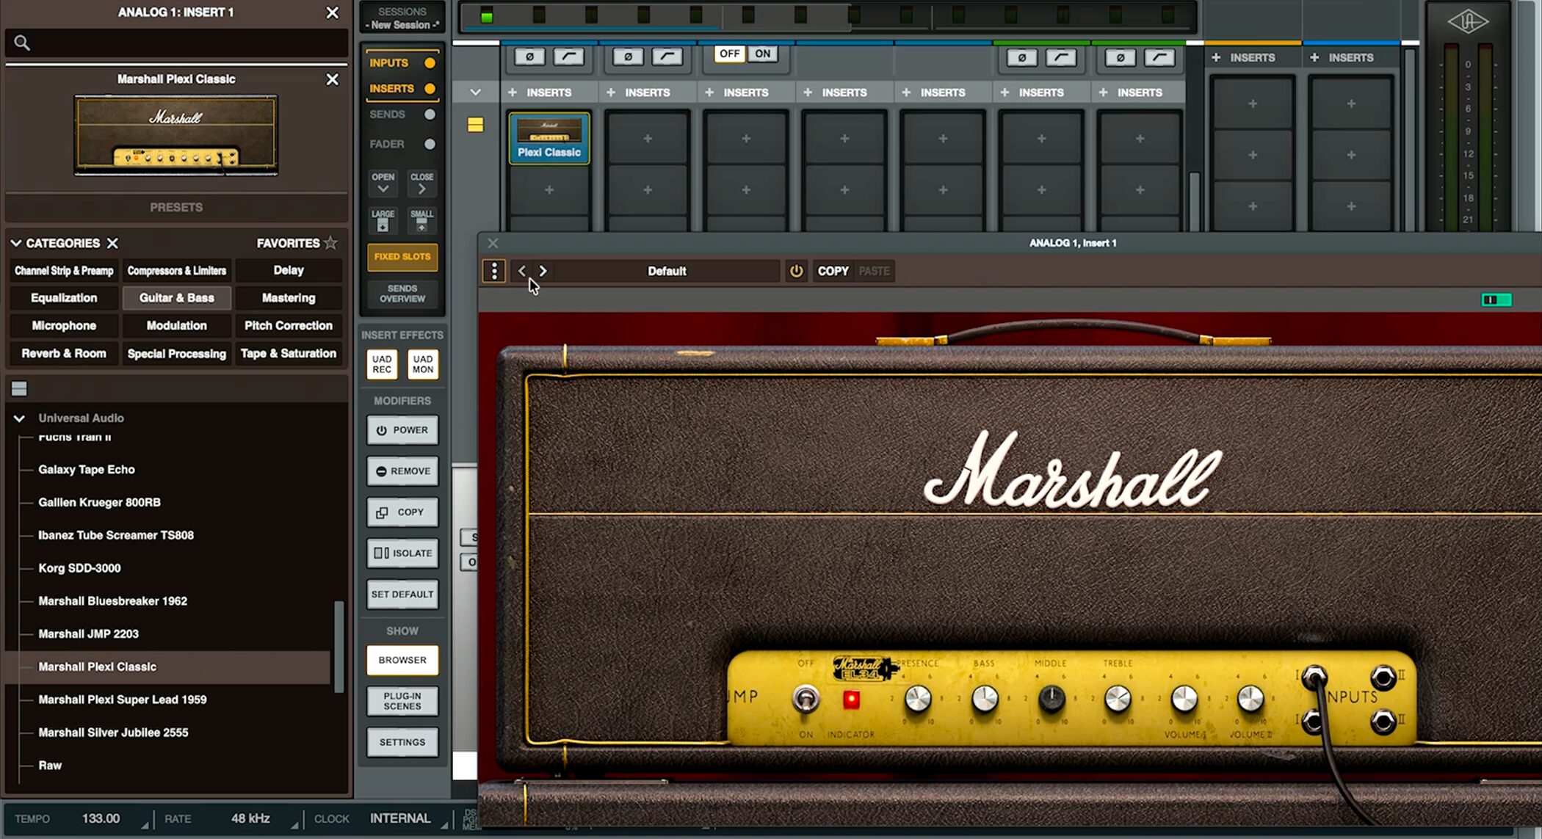Image resolution: width=1542 pixels, height=839 pixels.
Task: Click the Favorites star icon
Action: [330, 243]
